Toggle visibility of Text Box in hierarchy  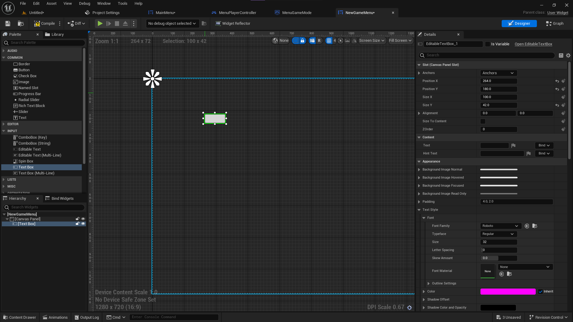pyautogui.click(x=83, y=224)
